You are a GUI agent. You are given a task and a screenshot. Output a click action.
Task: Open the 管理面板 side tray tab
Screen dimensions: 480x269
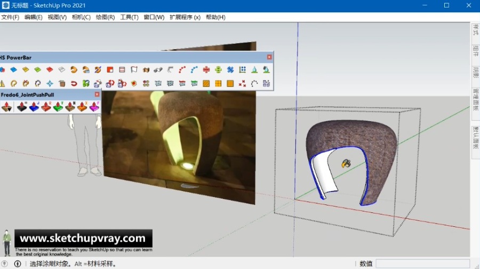475,100
